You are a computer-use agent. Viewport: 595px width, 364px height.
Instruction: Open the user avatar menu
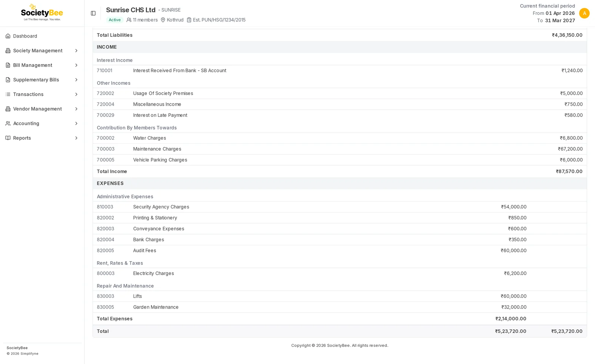pos(584,13)
